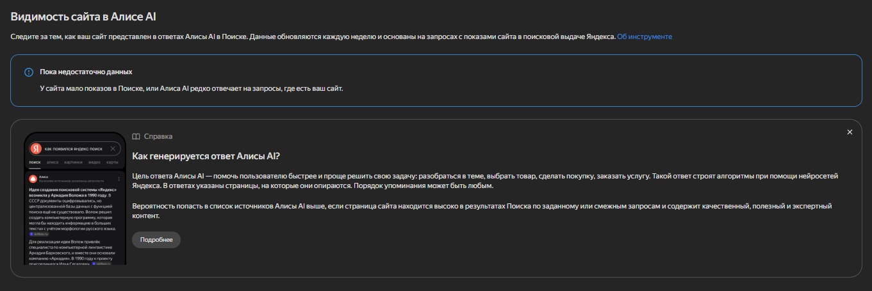Click the info icon in the insufficient data notice
This screenshot has height=291, width=872.
(x=28, y=72)
